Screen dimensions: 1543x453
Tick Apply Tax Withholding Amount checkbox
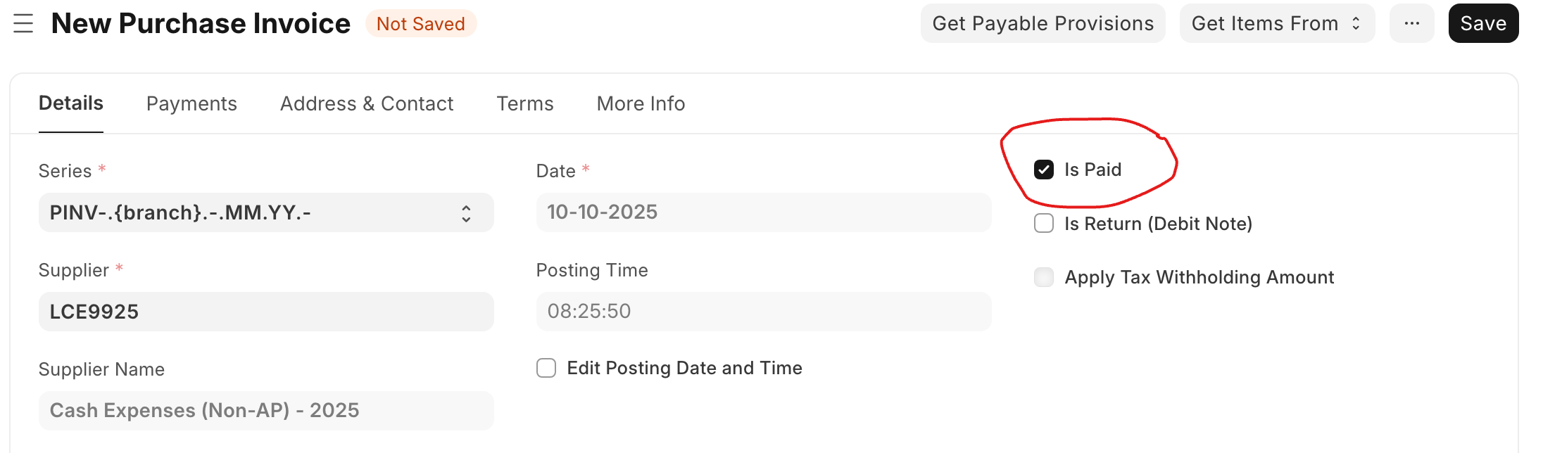coord(1044,277)
